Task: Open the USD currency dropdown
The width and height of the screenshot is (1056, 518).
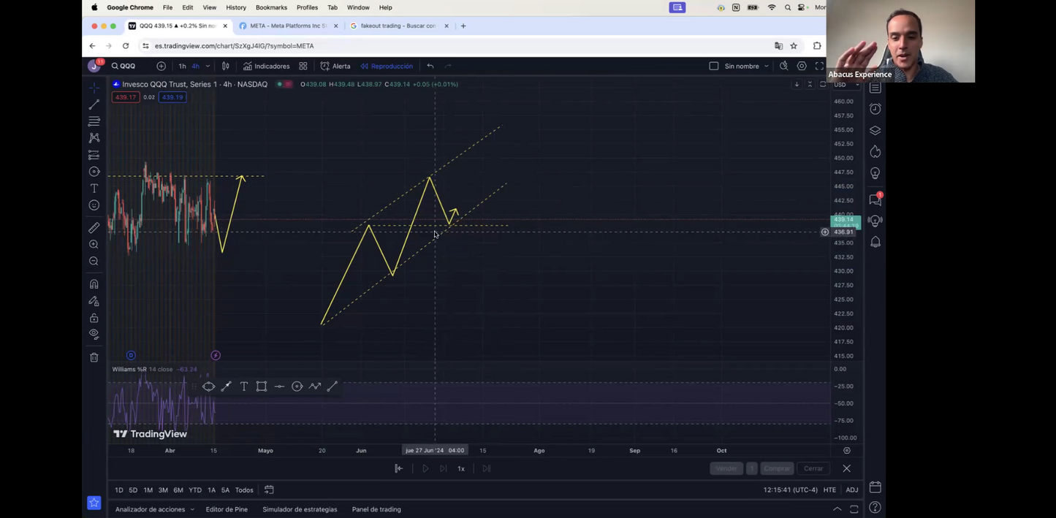Action: click(x=846, y=85)
